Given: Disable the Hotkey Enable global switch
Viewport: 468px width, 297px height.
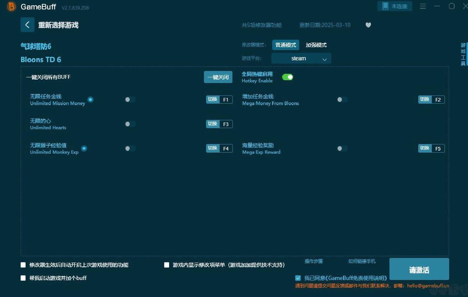Looking at the screenshot, I should (287, 77).
